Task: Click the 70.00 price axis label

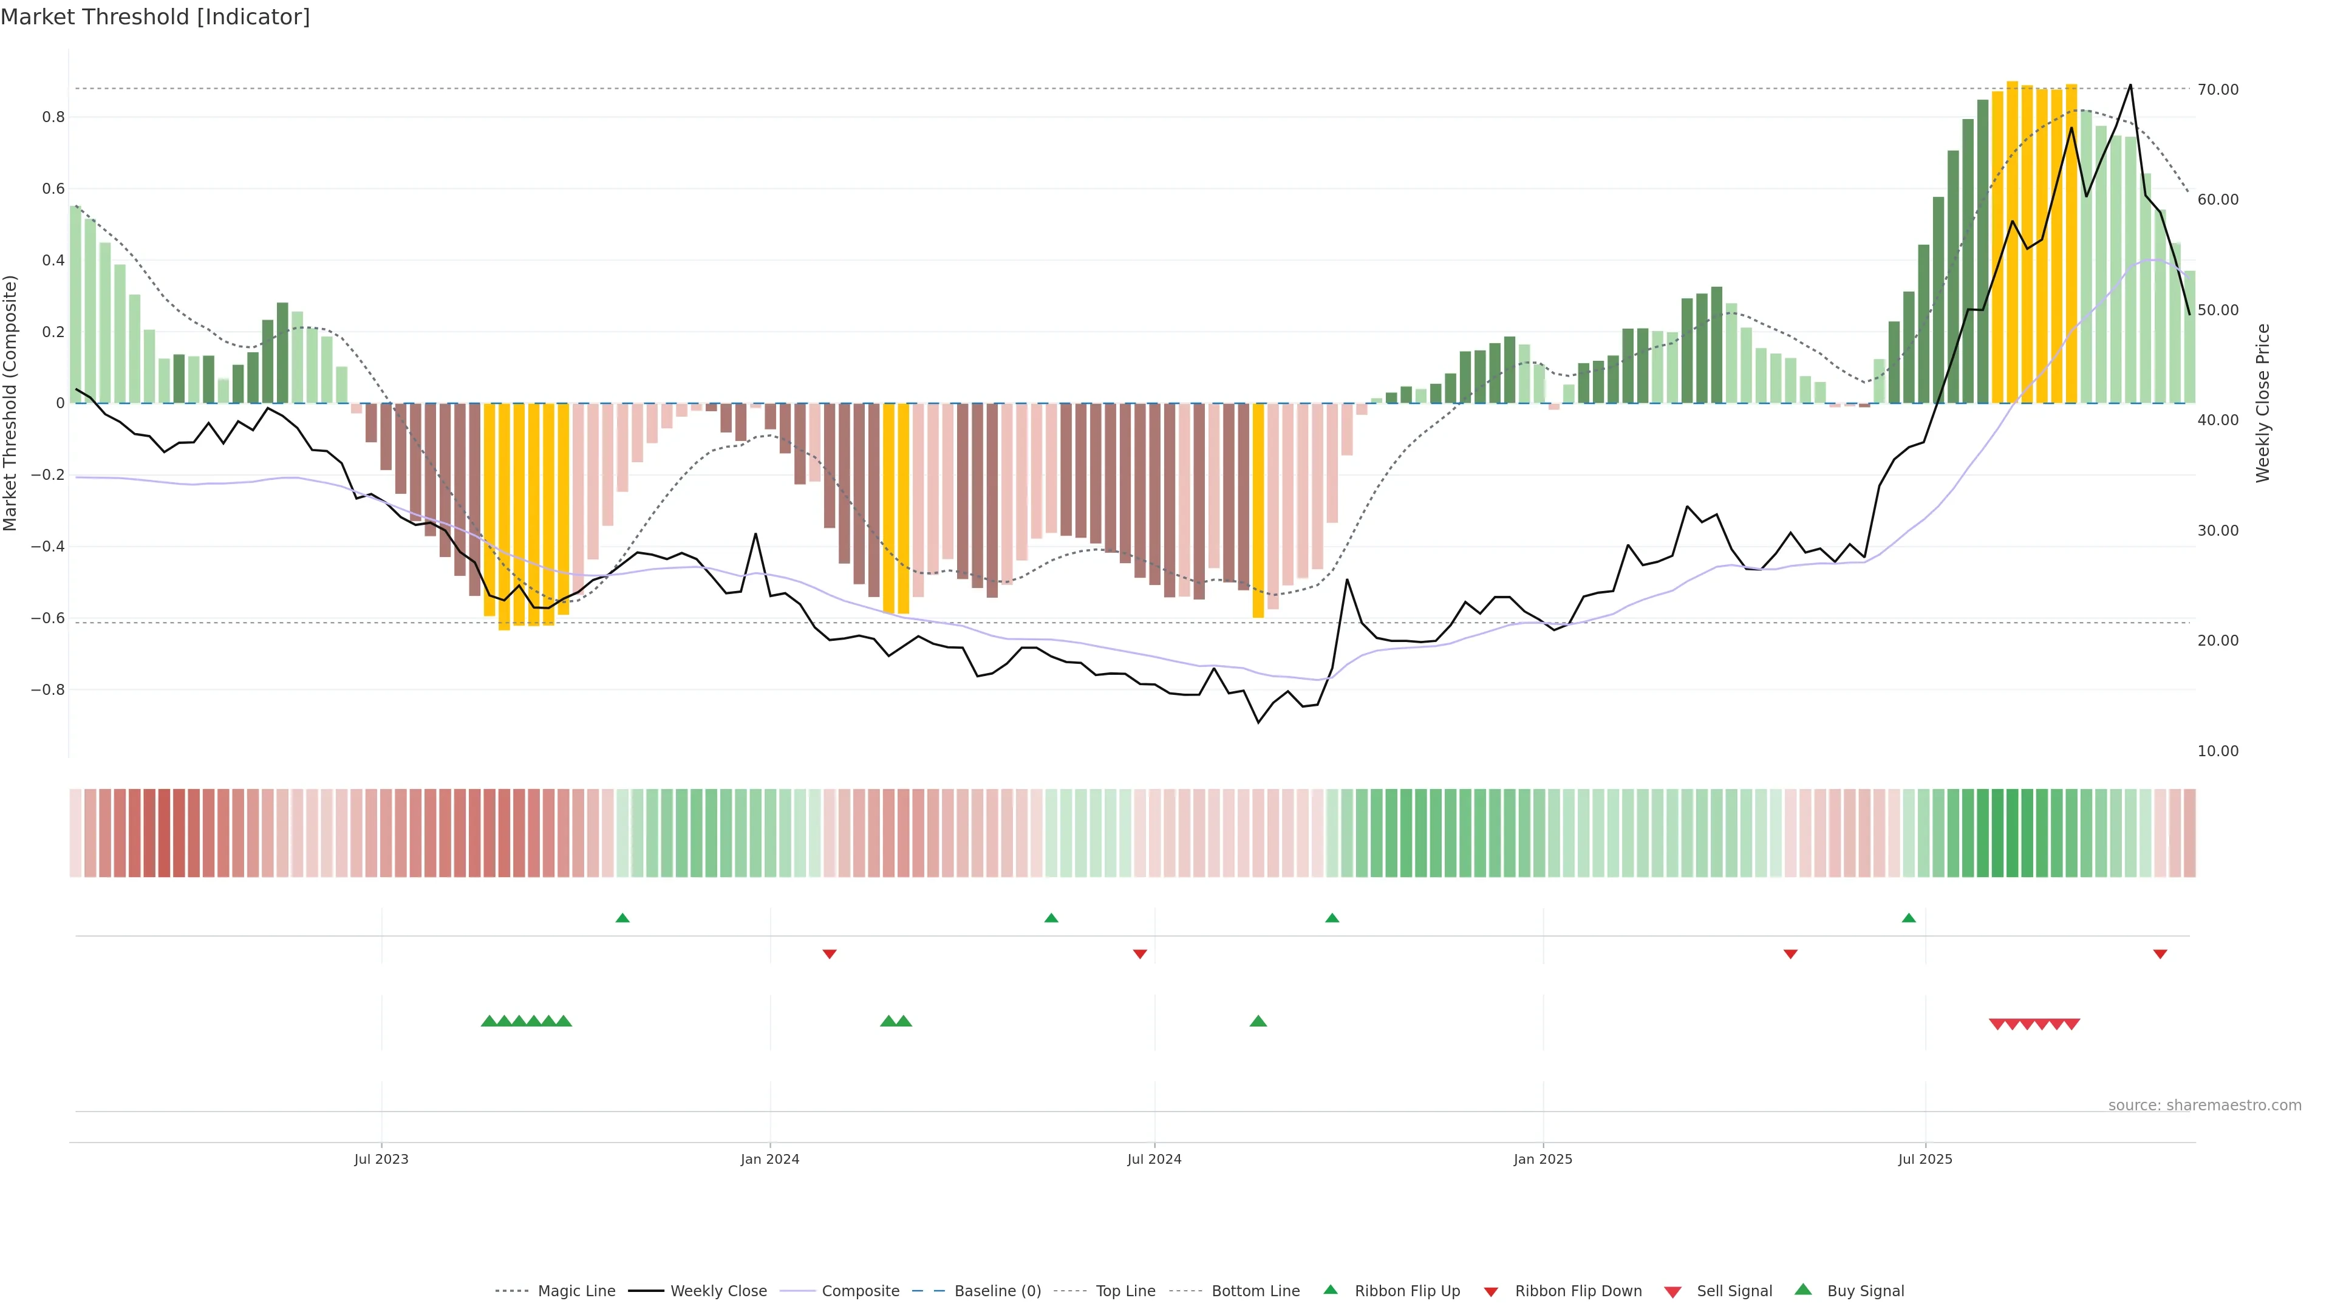Action: click(2218, 90)
